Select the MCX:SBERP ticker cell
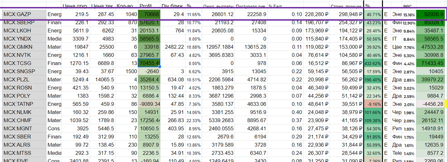The width and height of the screenshot is (447, 162). [24, 22]
